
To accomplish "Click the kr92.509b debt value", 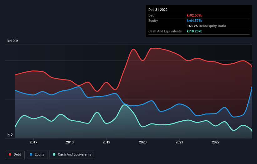I will (x=195, y=15).
